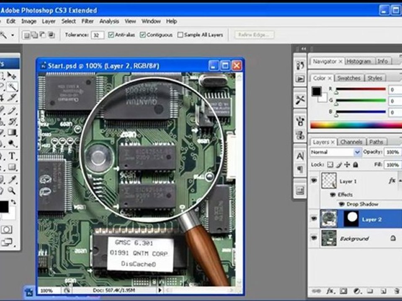This screenshot has width=402, height=301.
Task: Open the Character panel dock icon
Action: [300, 156]
